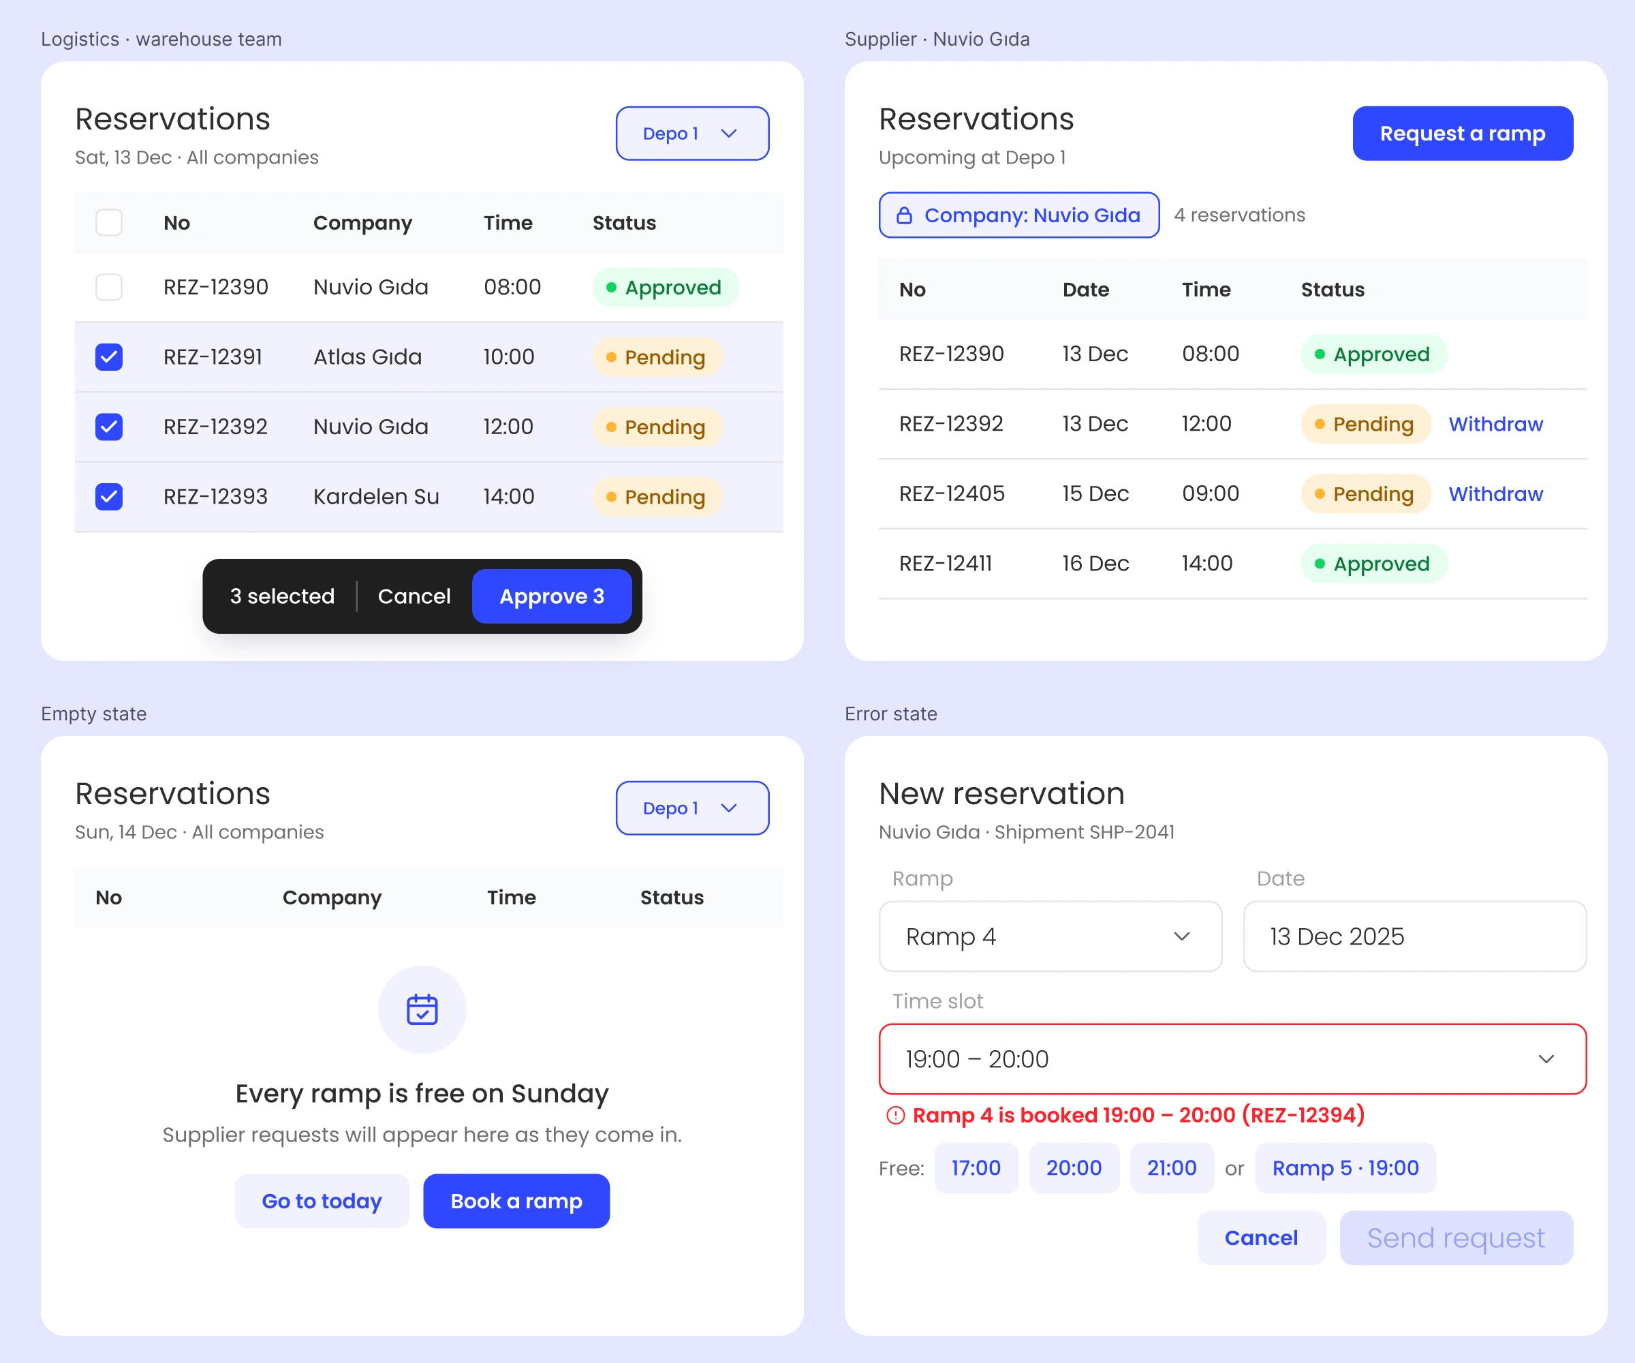The width and height of the screenshot is (1635, 1363).
Task: Click the 13 Dec 2025 date field
Action: click(x=1415, y=936)
